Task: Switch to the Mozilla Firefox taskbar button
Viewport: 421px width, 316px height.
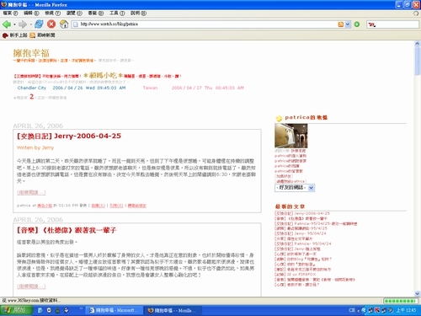Action: (x=173, y=310)
